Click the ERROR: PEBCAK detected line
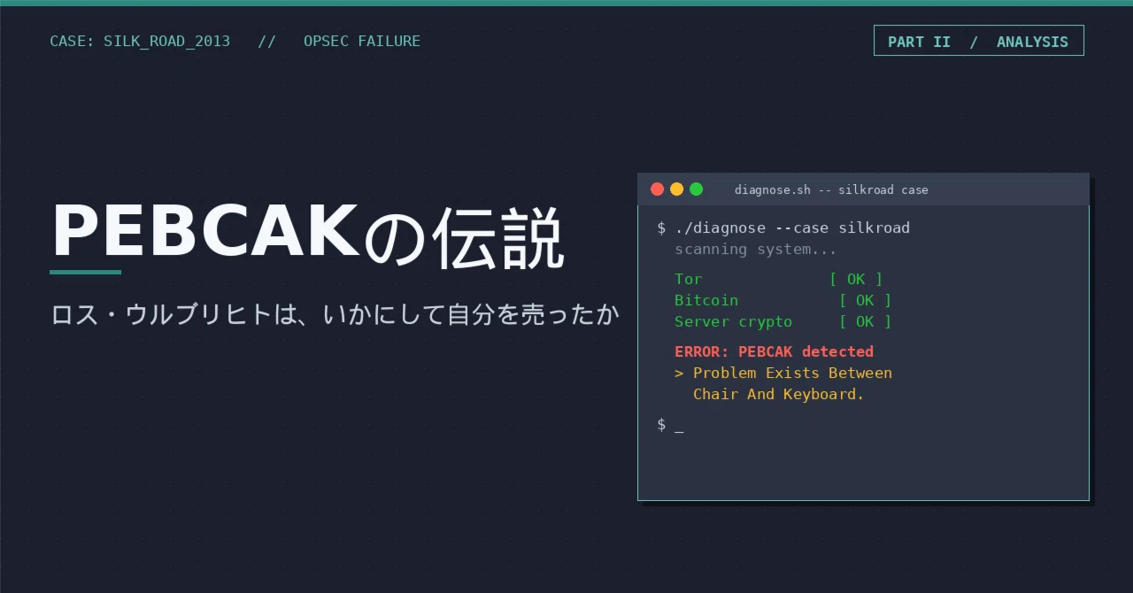This screenshot has width=1133, height=593. (774, 351)
